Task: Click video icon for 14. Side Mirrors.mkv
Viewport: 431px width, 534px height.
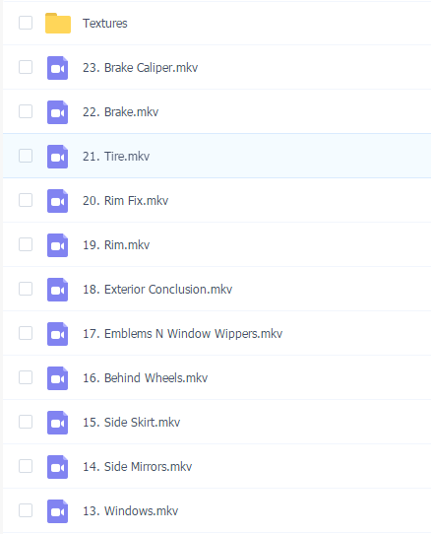Action: (x=57, y=467)
